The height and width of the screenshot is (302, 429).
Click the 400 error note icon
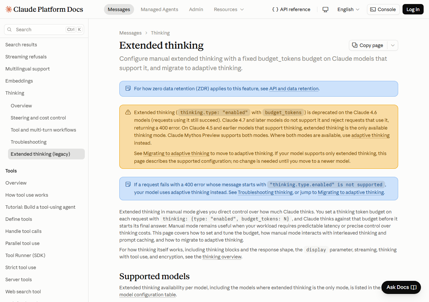click(128, 185)
